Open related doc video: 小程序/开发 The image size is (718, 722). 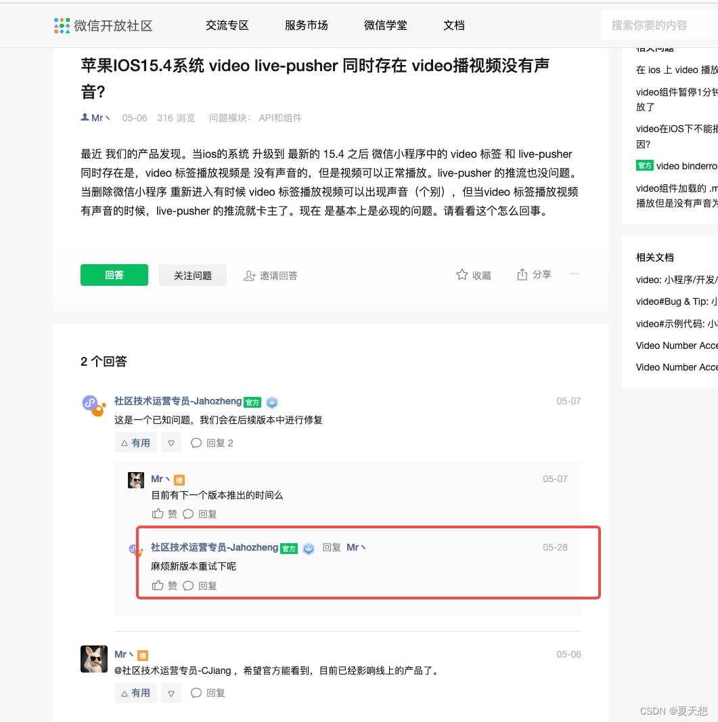click(677, 280)
